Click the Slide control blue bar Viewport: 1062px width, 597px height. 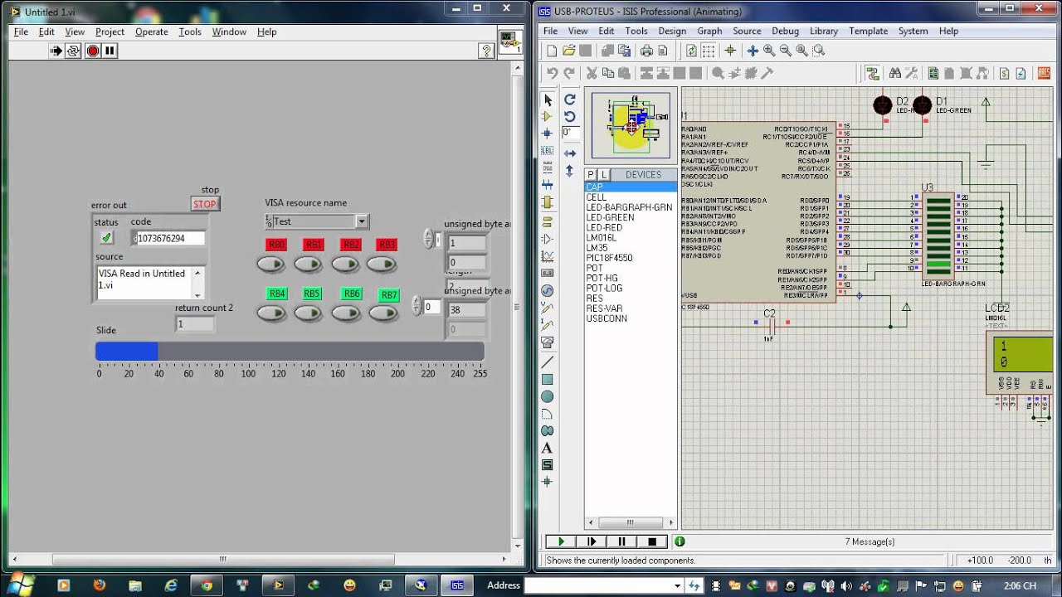click(127, 352)
